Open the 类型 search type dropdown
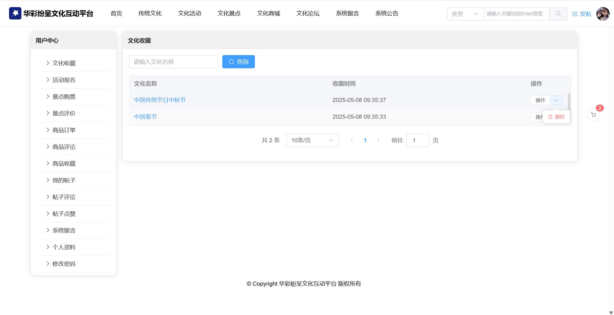This screenshot has width=614, height=315. tap(465, 14)
